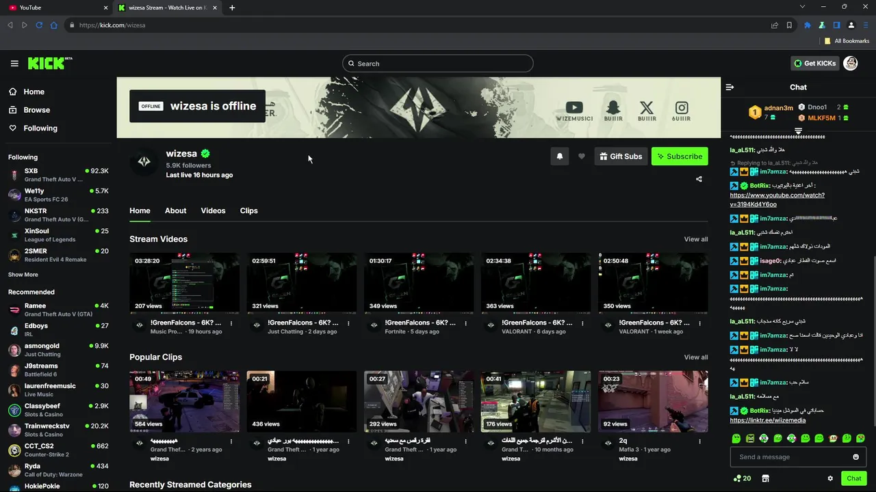
Task: Open the linktr.ee/wiizemedia link in chat
Action: pos(768,420)
